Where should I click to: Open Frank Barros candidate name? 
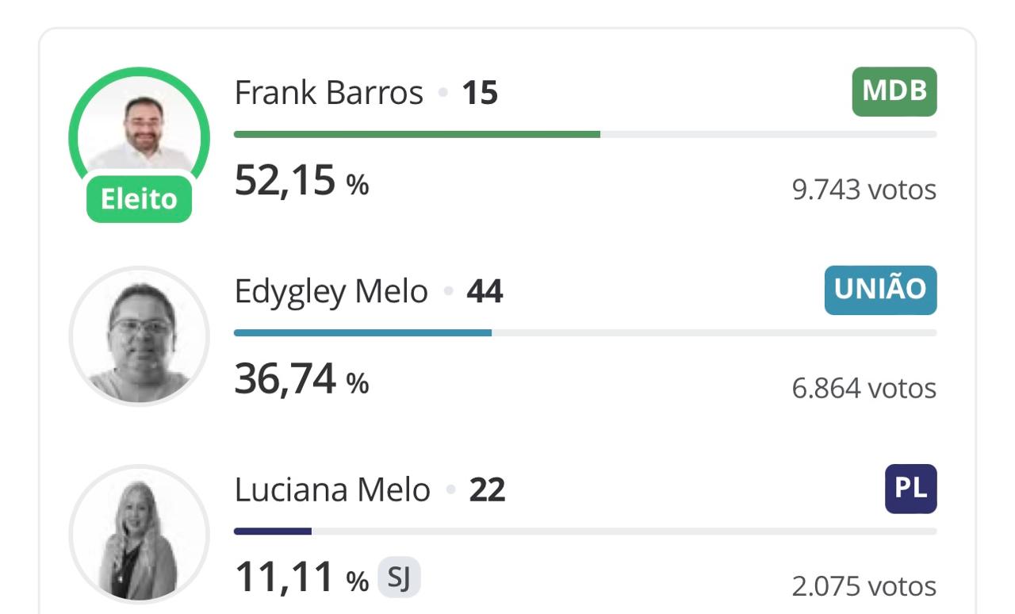tap(329, 93)
